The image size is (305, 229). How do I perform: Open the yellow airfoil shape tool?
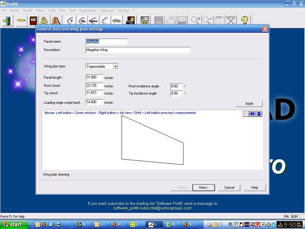21,21
